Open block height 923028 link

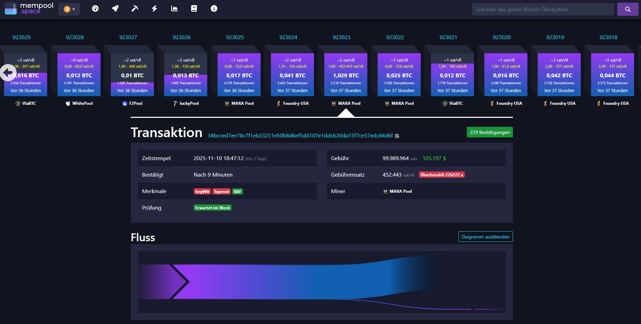click(x=75, y=37)
